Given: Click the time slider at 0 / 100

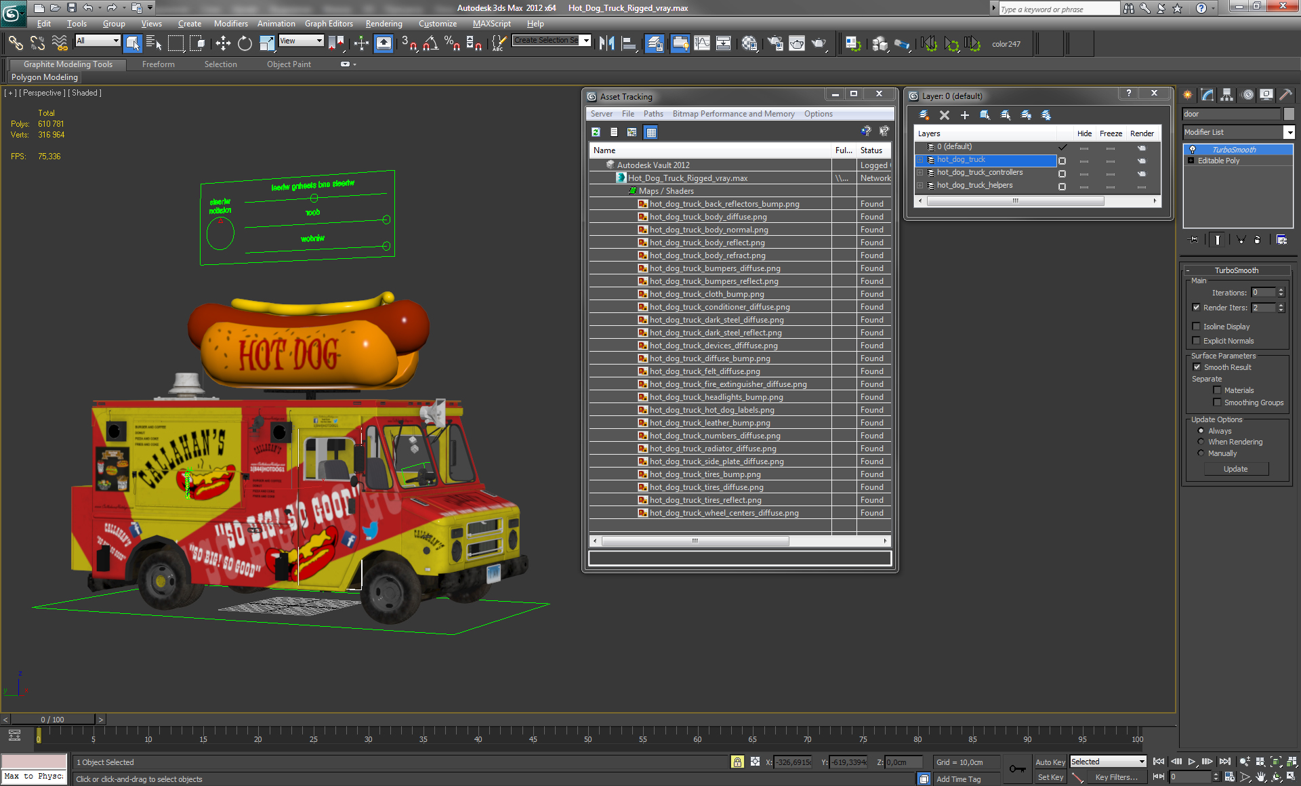Looking at the screenshot, I should tap(52, 720).
